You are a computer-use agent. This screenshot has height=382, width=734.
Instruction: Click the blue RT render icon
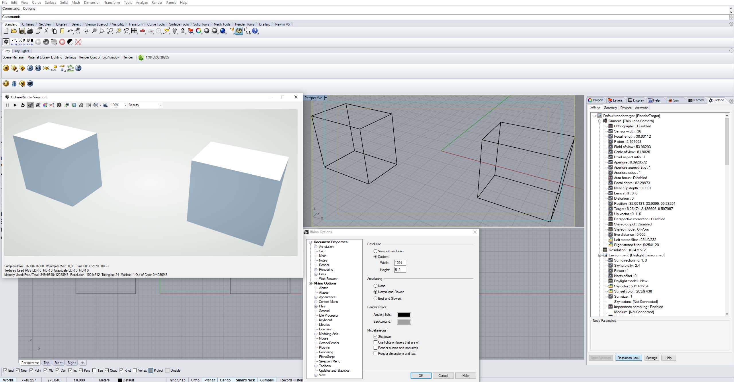click(x=38, y=68)
